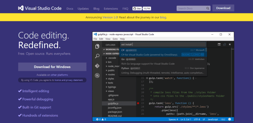Click the Search Docs input field
This screenshot has width=253, height=123.
[x=192, y=8]
